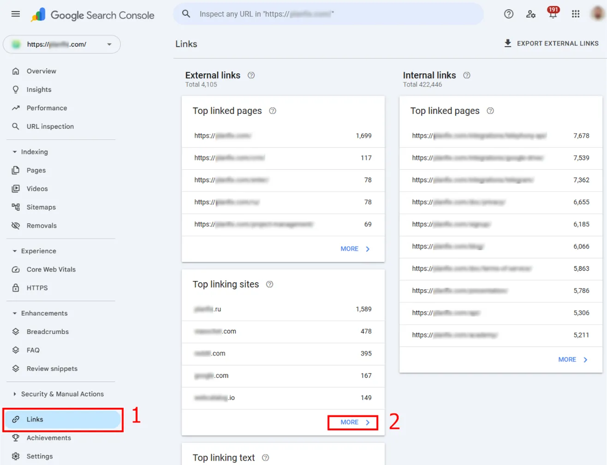Open the Help question mark icon
The height and width of the screenshot is (465, 607).
point(509,14)
